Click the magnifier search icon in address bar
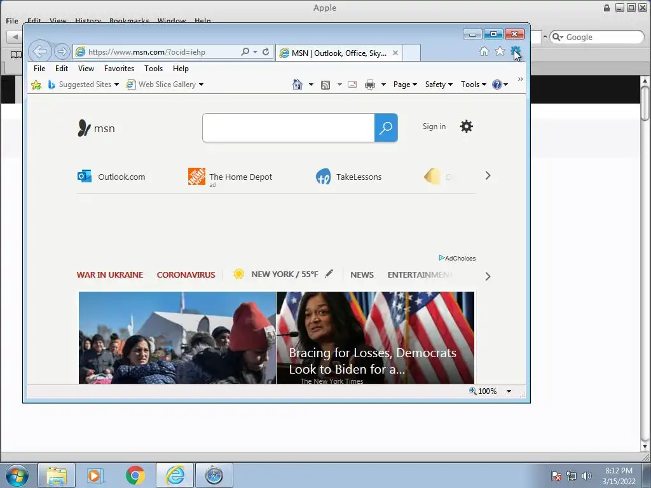The width and height of the screenshot is (651, 488). pyautogui.click(x=245, y=52)
